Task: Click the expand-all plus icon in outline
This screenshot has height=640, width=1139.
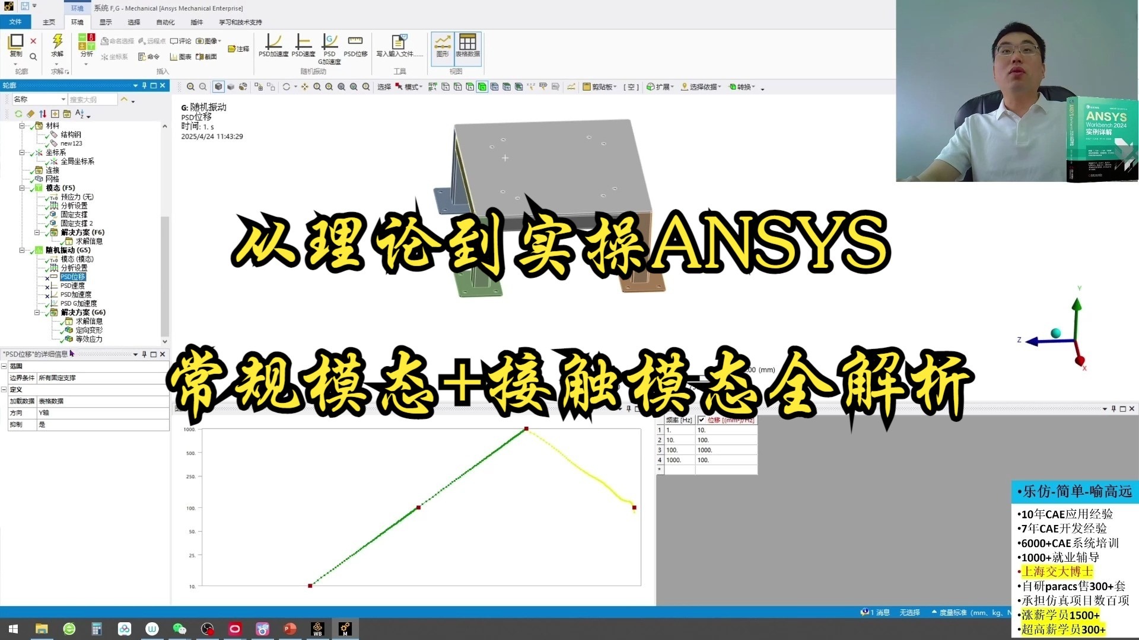Action: [x=55, y=114]
